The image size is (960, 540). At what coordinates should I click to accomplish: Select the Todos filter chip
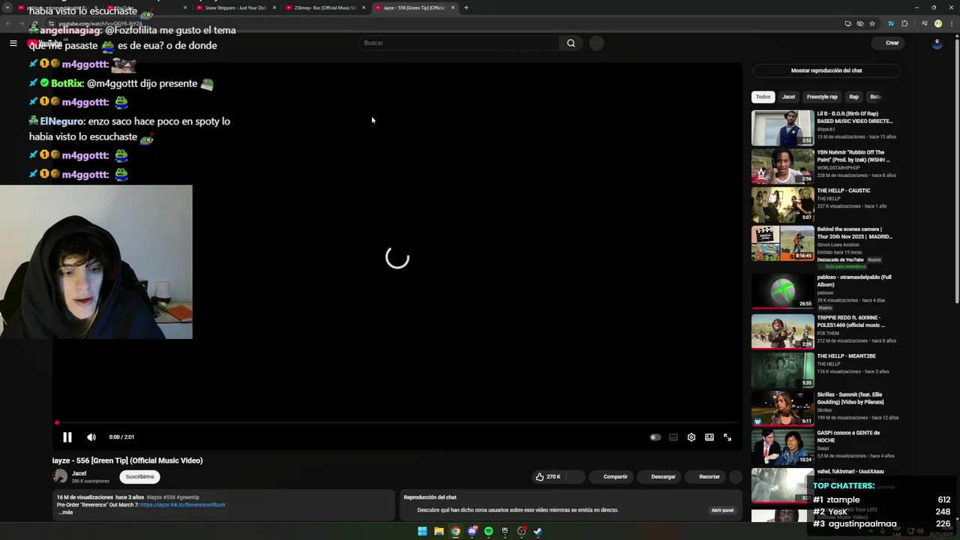[763, 97]
